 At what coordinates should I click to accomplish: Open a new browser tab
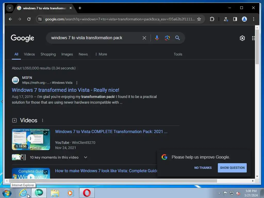[x=80, y=8]
